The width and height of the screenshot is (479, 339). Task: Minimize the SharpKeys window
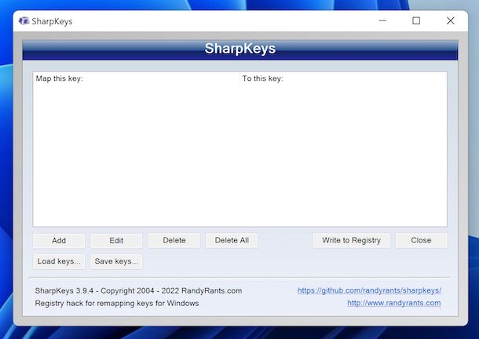click(x=382, y=20)
